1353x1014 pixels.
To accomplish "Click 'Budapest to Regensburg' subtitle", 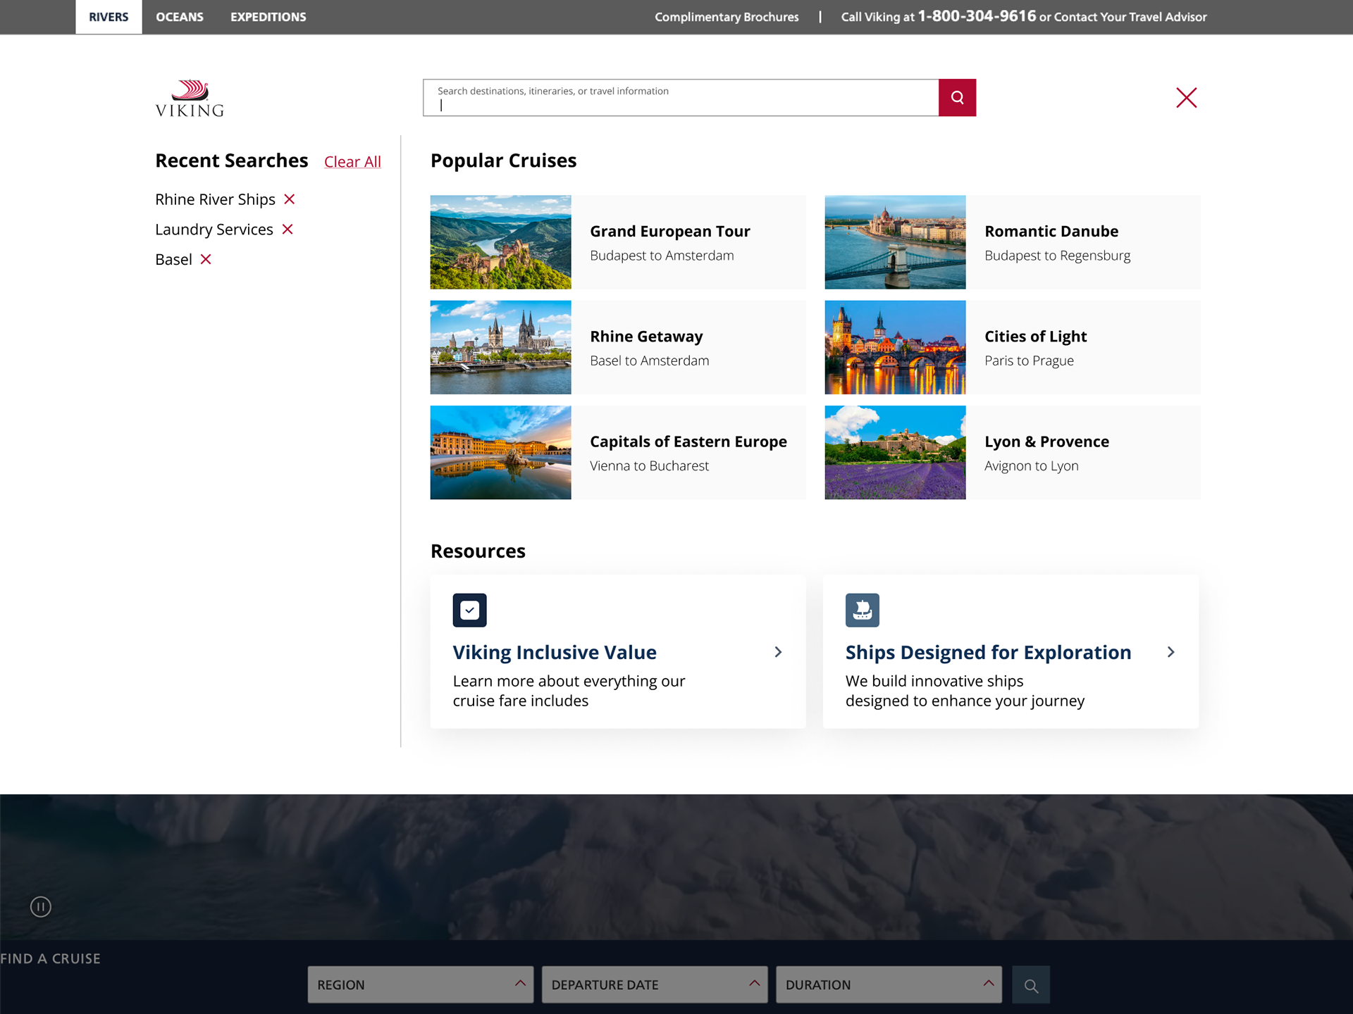I will (x=1057, y=256).
